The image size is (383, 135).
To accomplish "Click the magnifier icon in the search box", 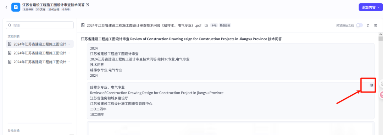I will 10,25.
